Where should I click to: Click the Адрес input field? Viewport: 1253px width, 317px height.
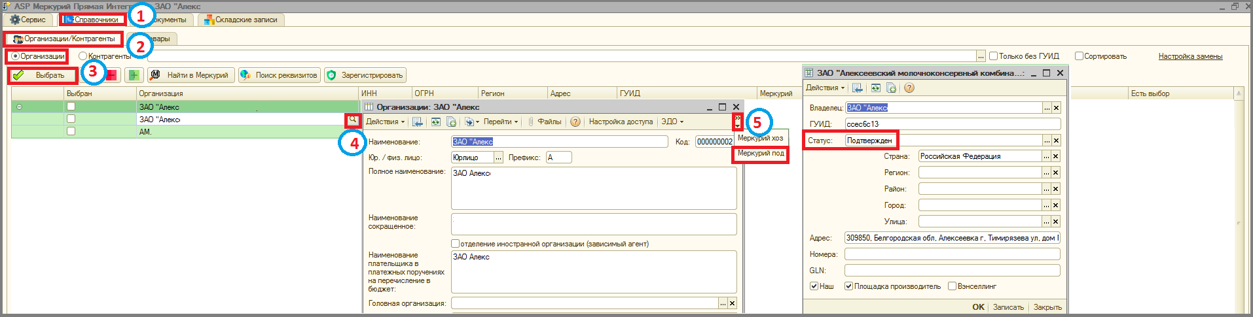[952, 238]
